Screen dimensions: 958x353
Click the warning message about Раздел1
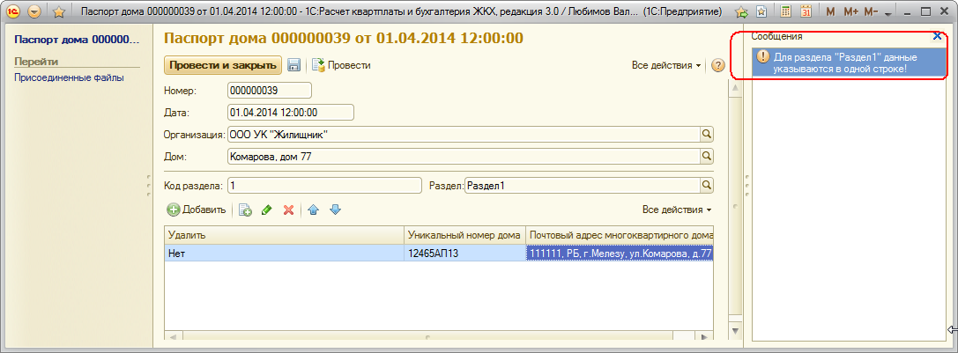tap(848, 63)
